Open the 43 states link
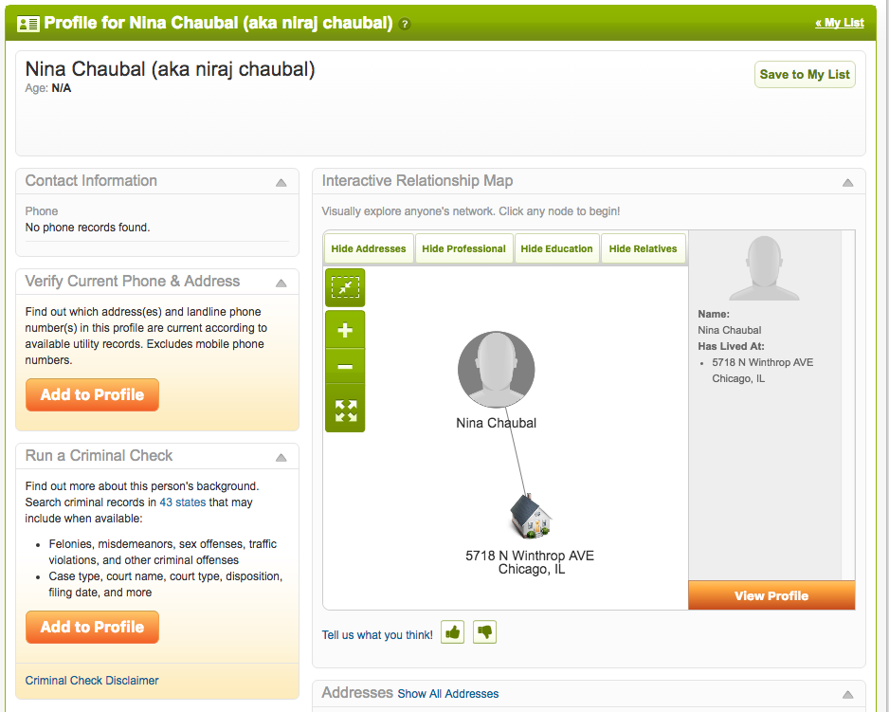The height and width of the screenshot is (712, 889). click(183, 502)
